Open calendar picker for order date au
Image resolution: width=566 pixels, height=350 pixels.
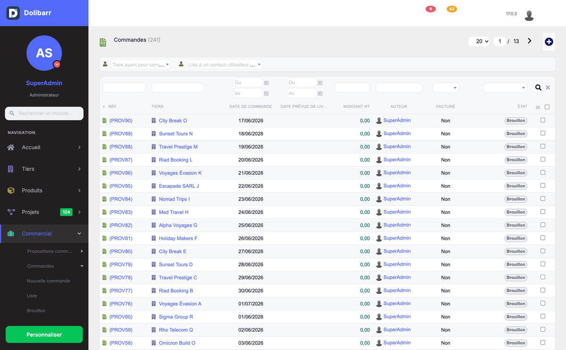click(266, 93)
